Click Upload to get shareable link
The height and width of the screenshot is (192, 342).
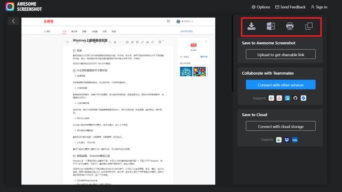click(281, 54)
